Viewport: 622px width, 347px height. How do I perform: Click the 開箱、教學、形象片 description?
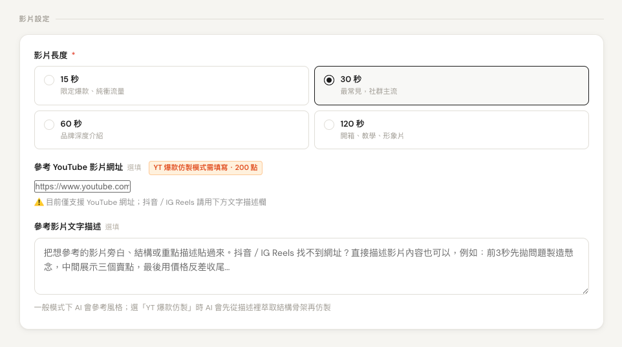(372, 136)
